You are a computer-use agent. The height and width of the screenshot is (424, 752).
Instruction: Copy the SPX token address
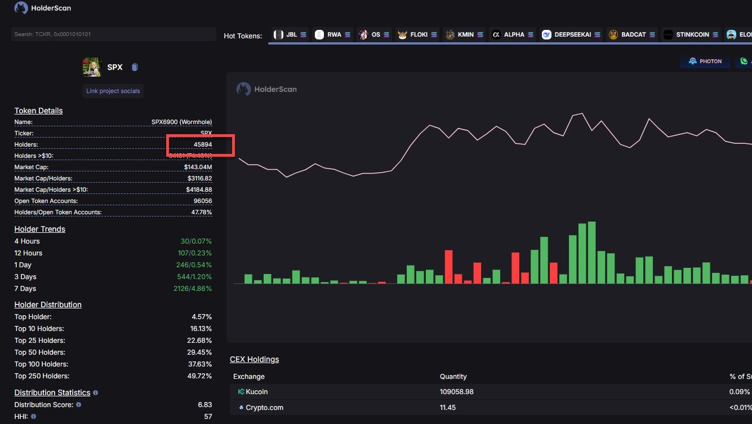point(135,67)
